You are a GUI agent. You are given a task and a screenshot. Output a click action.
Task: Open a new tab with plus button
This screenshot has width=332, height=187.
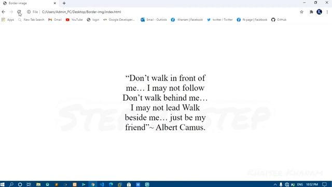64,3
